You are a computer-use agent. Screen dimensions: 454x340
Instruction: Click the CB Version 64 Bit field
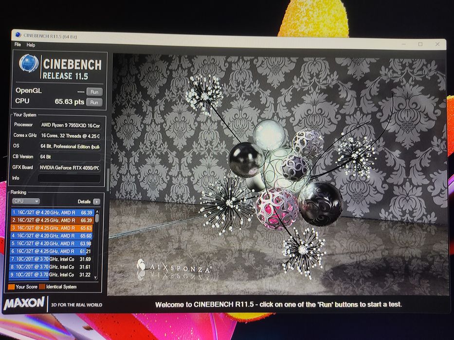[x=70, y=157]
